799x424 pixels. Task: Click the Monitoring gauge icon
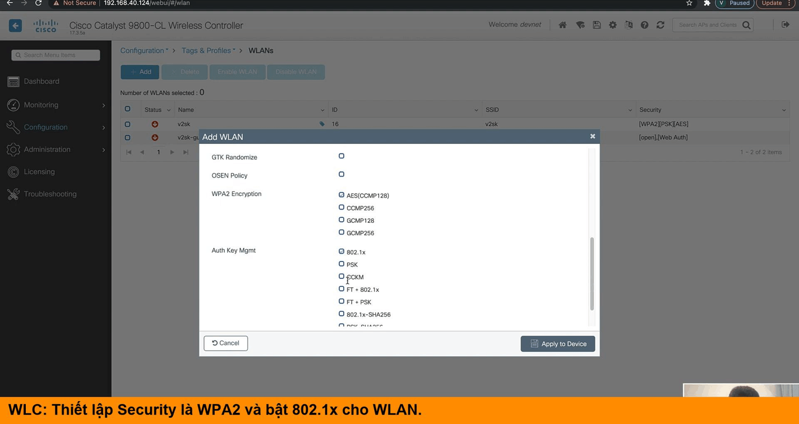(13, 105)
